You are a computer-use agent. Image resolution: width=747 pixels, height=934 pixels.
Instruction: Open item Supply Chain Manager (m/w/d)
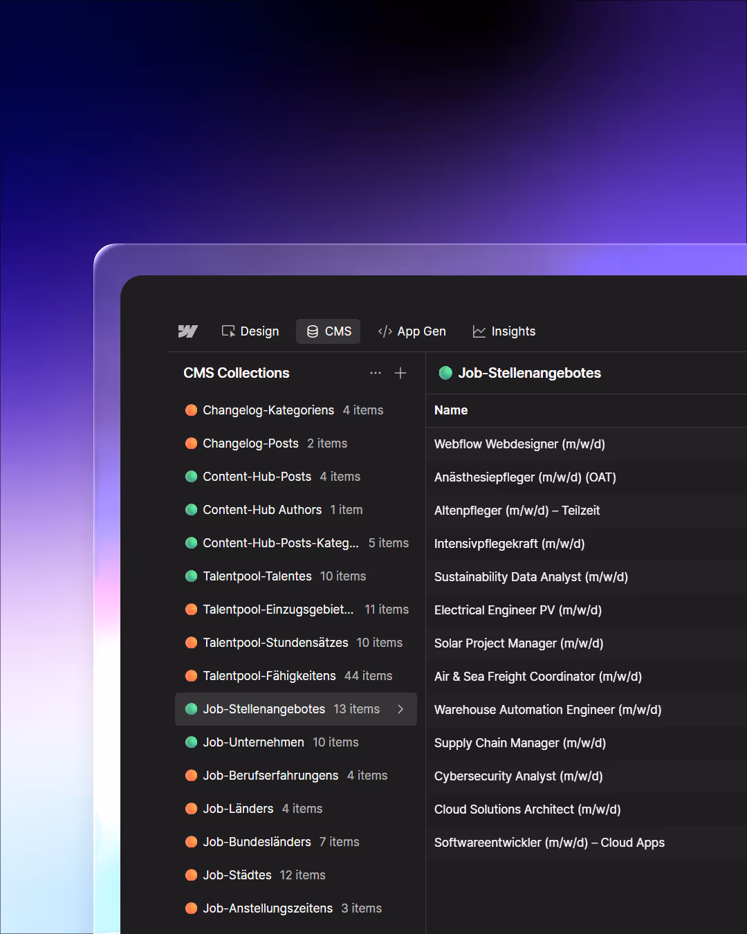587,743
